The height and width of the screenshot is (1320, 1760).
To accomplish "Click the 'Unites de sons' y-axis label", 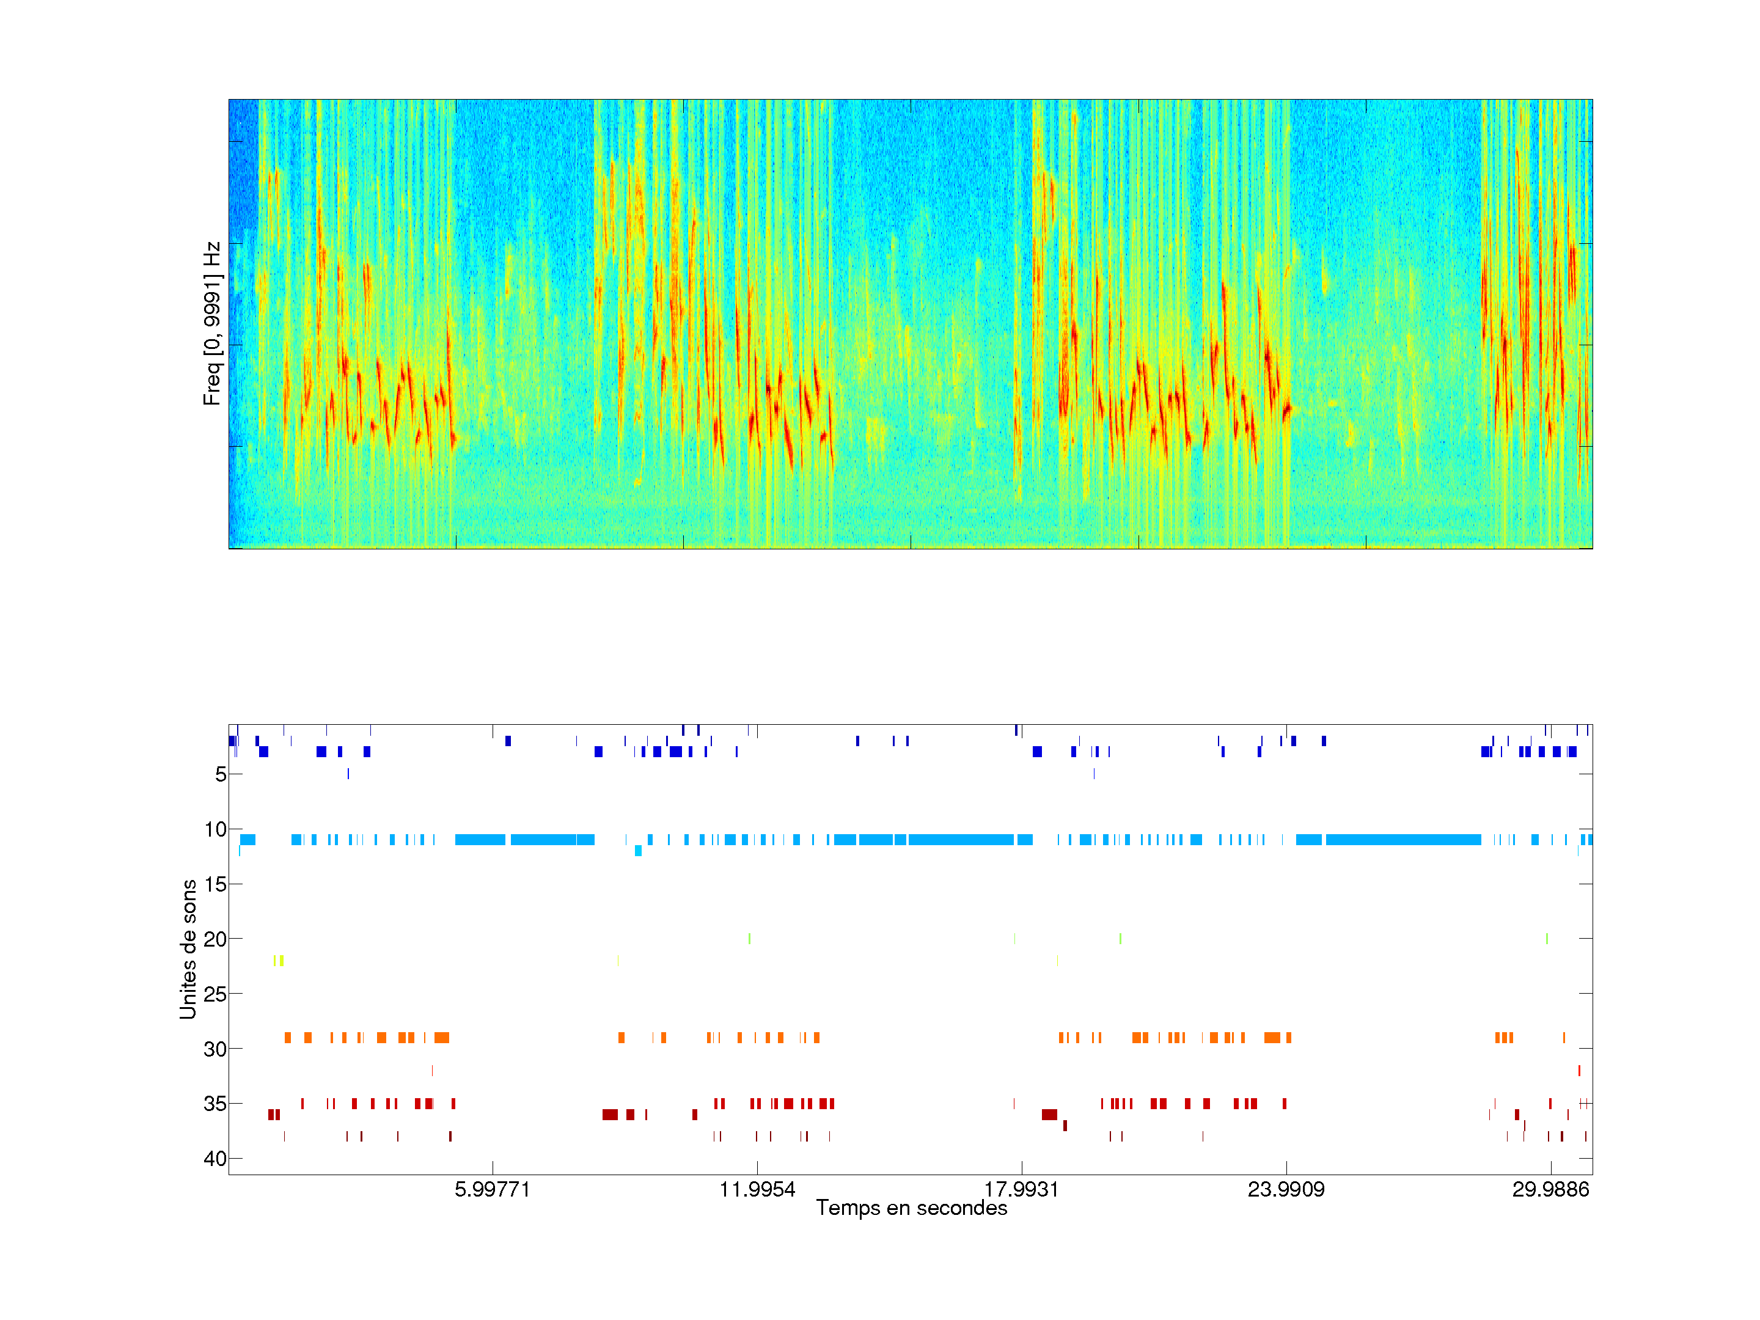I will coord(188,948).
